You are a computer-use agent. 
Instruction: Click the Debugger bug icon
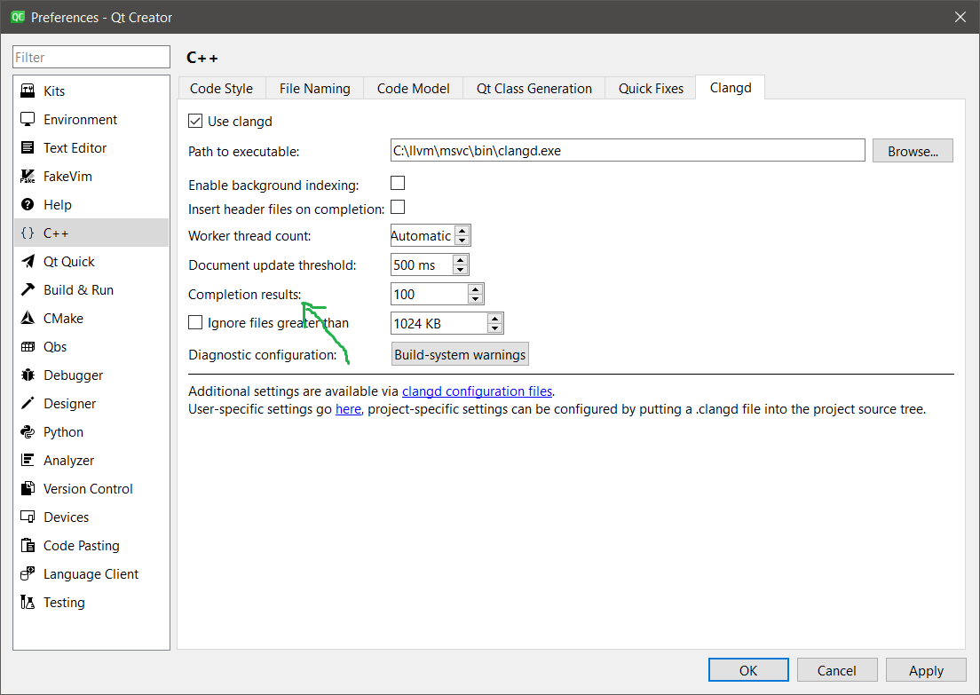28,375
